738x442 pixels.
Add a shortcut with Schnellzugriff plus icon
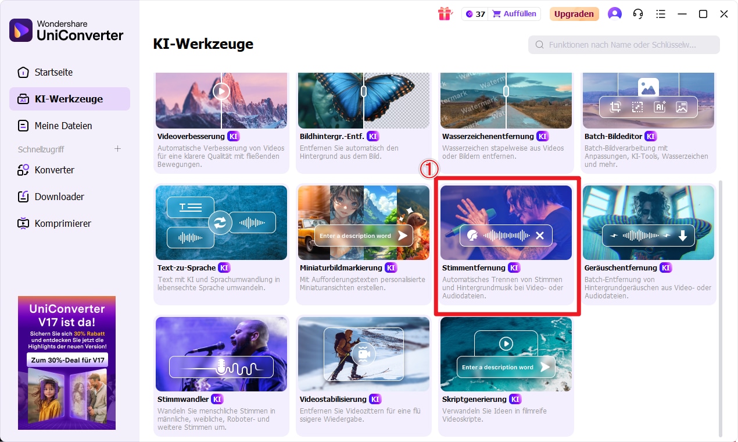tap(117, 149)
